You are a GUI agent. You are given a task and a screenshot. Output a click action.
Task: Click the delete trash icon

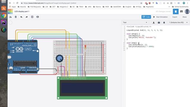coord(16,17)
